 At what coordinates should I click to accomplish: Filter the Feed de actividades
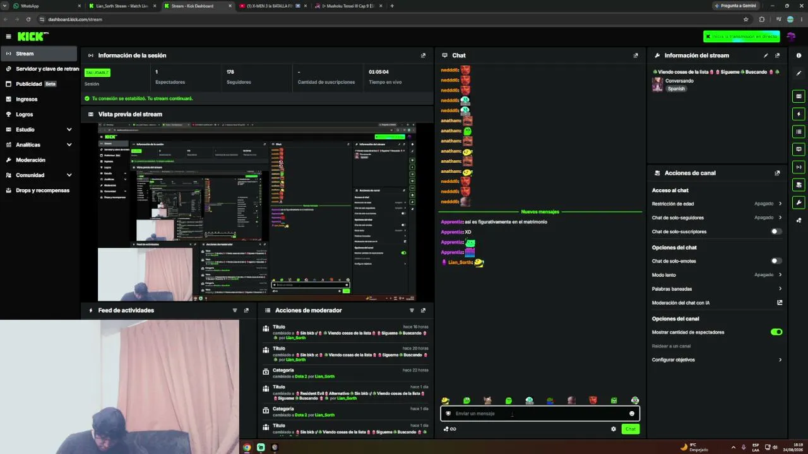[x=235, y=310]
